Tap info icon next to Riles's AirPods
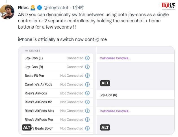 [87, 93]
